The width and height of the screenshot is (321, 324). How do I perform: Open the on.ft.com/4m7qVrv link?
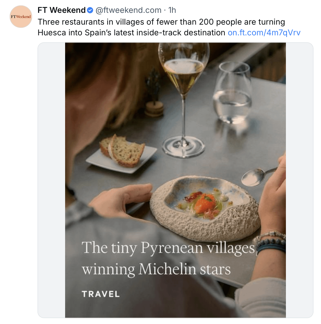coord(264,33)
